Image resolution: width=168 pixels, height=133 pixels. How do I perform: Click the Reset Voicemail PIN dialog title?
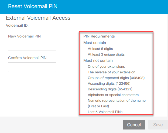click(33, 6)
